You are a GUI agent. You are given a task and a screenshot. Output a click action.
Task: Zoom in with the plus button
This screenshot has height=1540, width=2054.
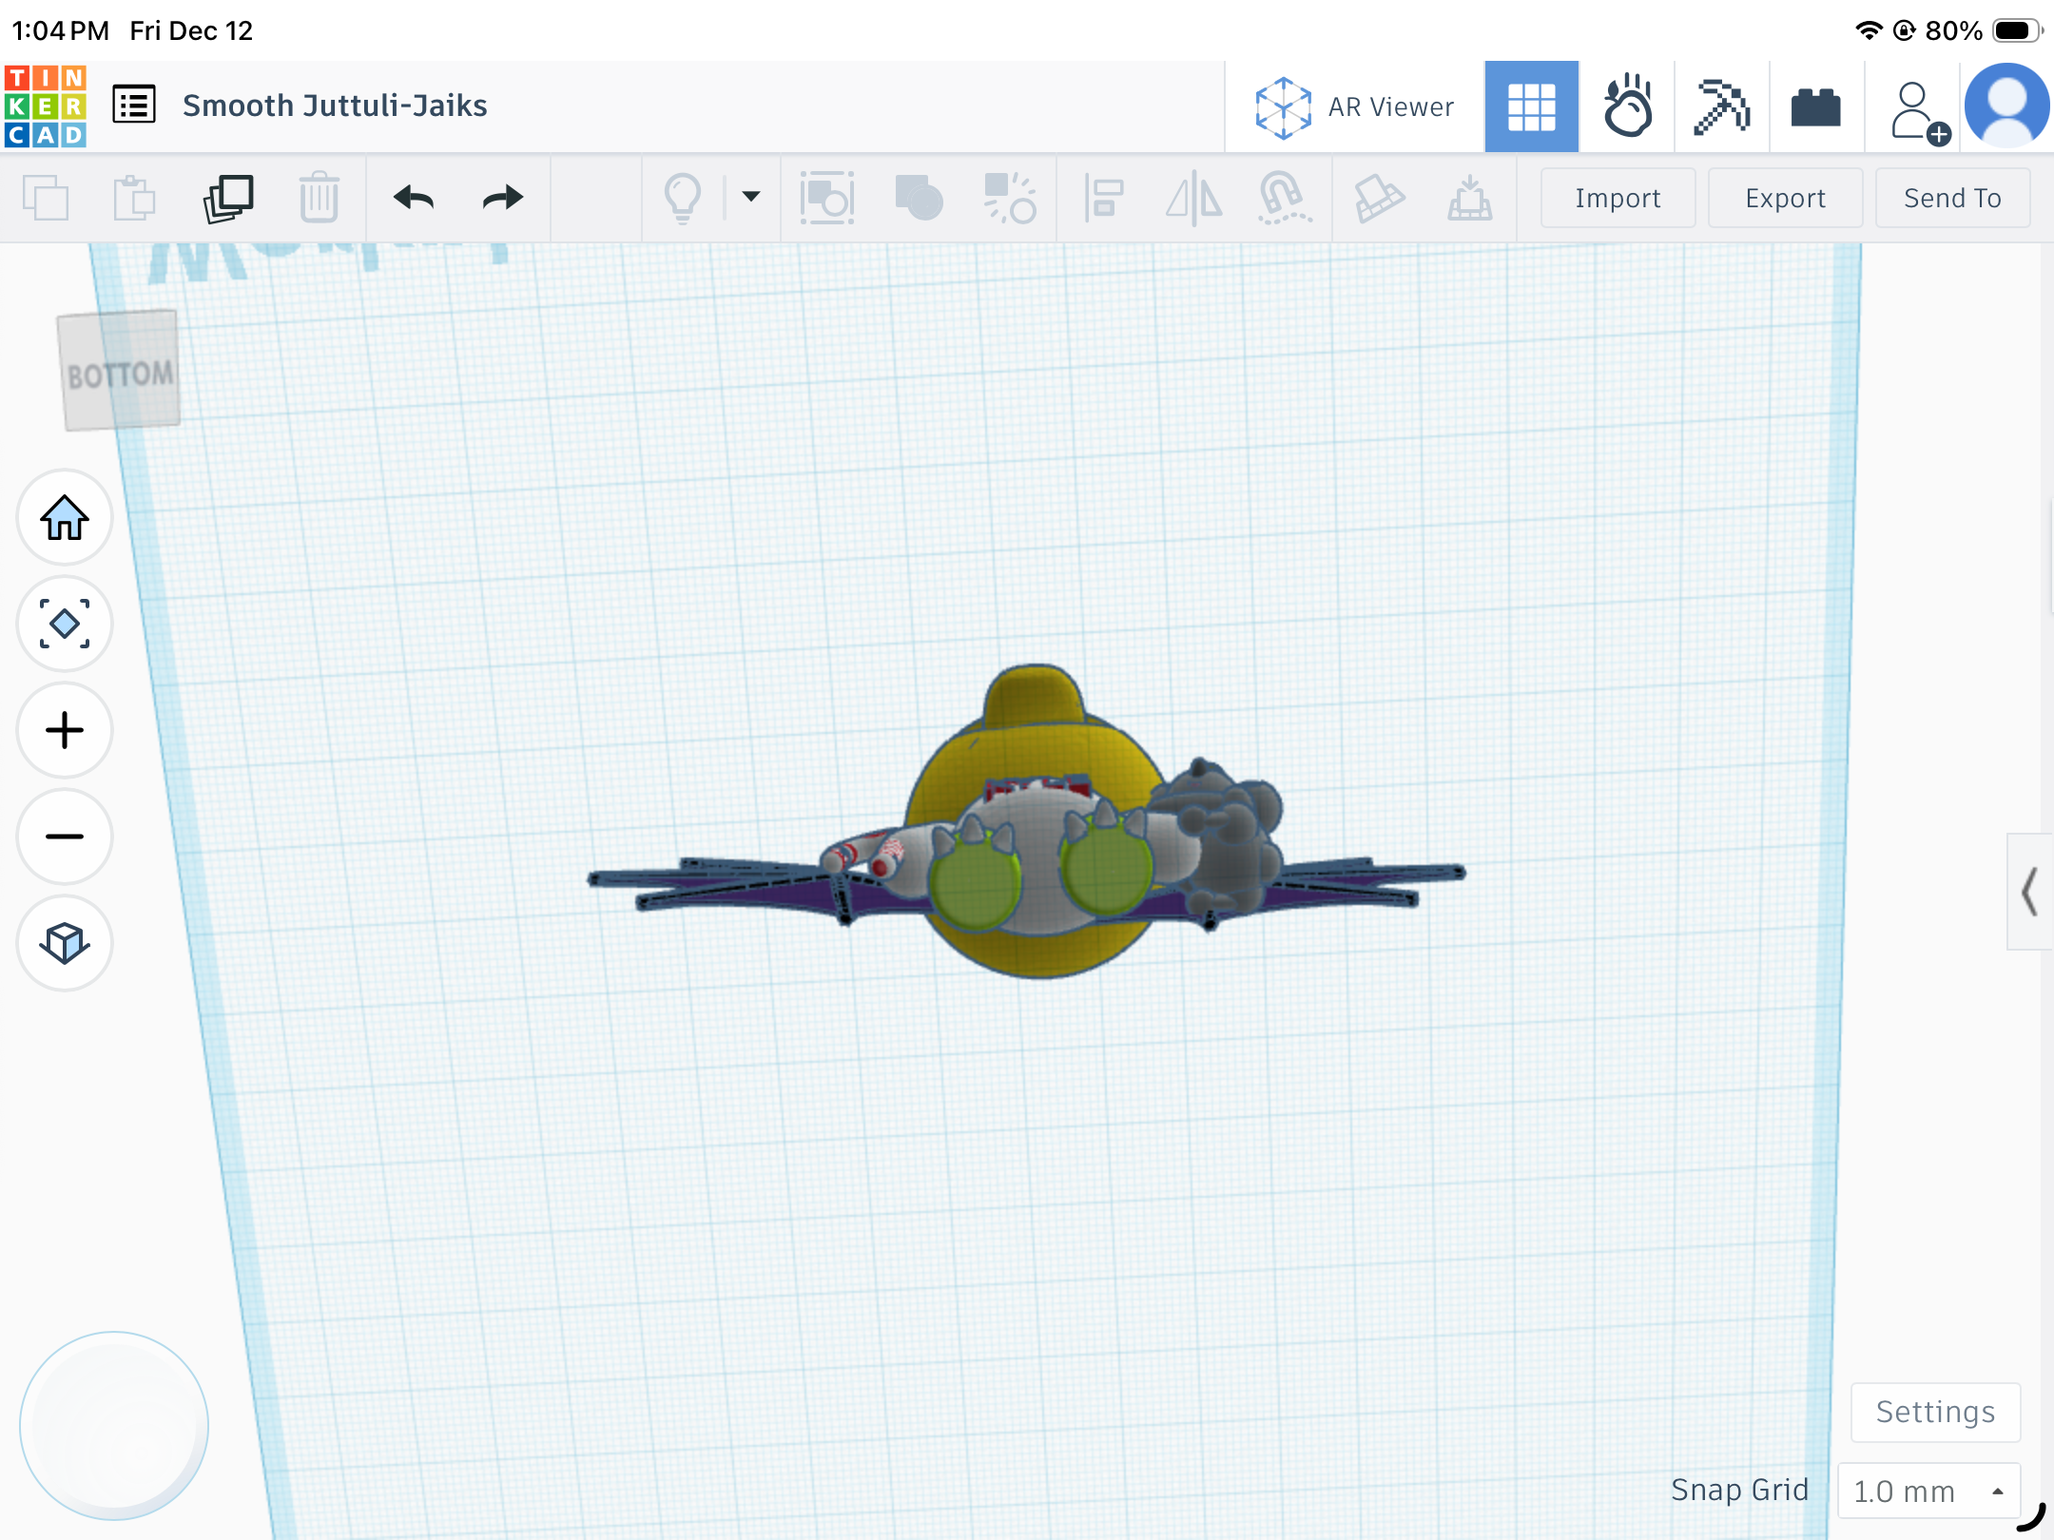[65, 730]
